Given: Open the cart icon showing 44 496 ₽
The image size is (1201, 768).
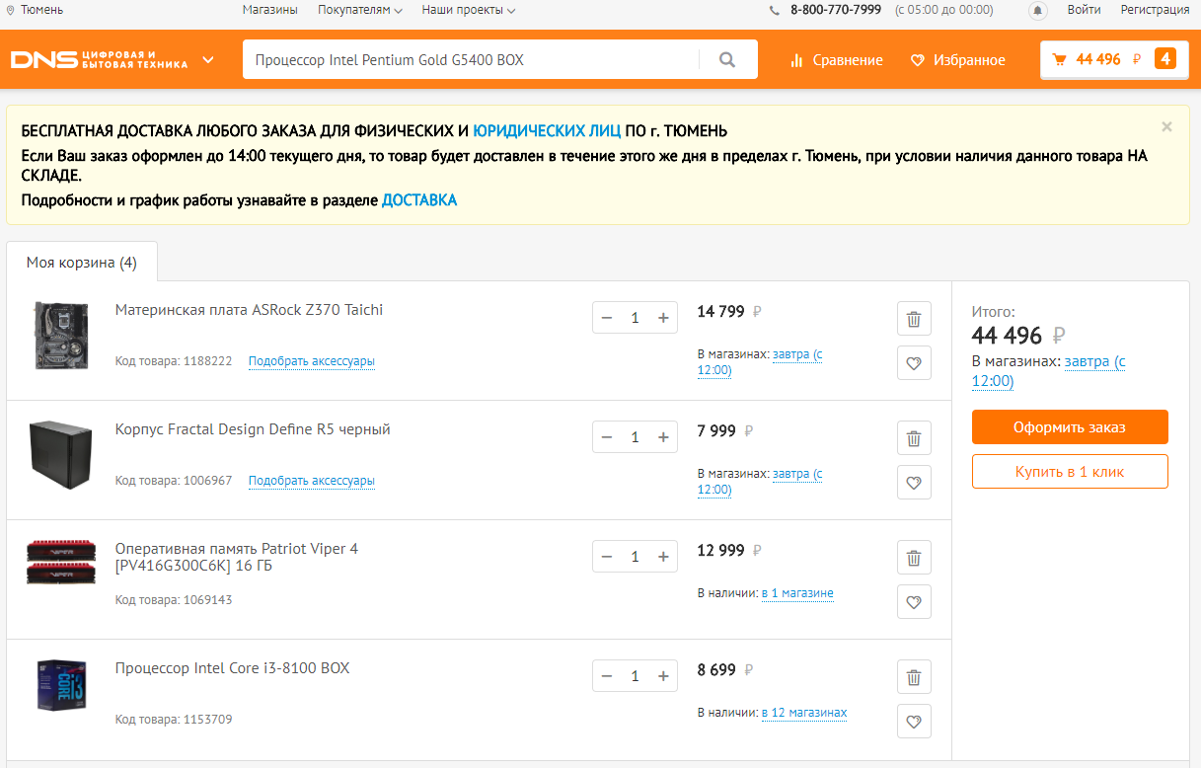Looking at the screenshot, I should [1060, 60].
